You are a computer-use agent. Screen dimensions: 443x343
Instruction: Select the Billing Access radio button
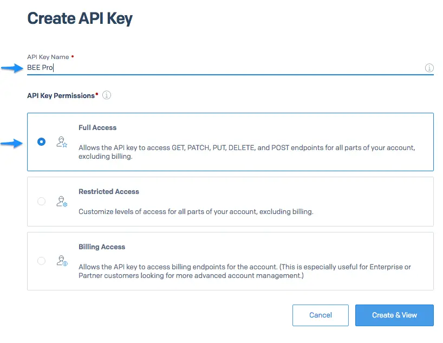(41, 261)
